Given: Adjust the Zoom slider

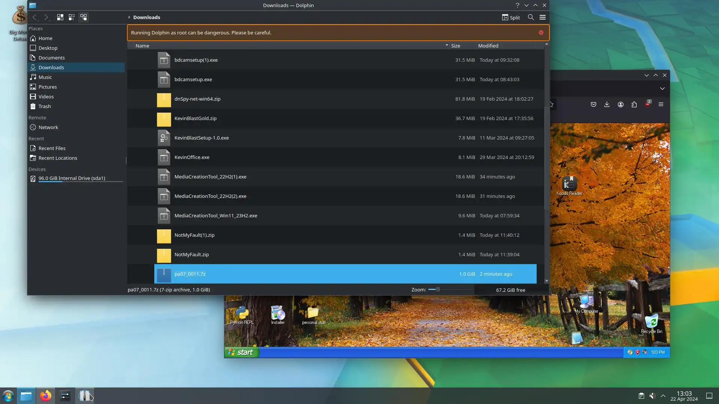Looking at the screenshot, I should tap(437, 290).
